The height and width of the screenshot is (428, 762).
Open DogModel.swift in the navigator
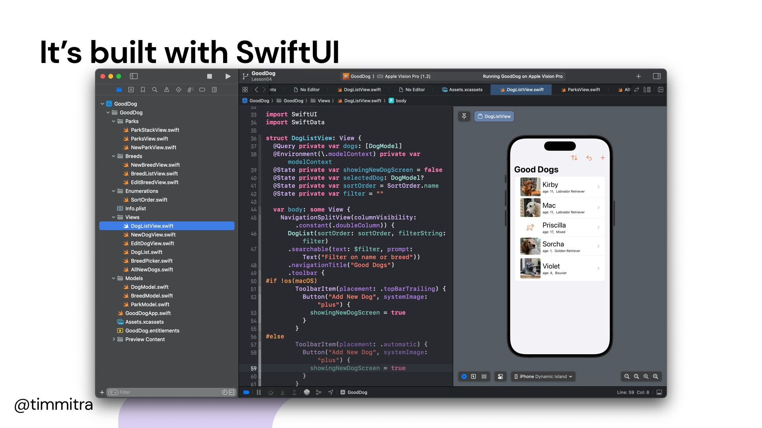click(x=150, y=287)
